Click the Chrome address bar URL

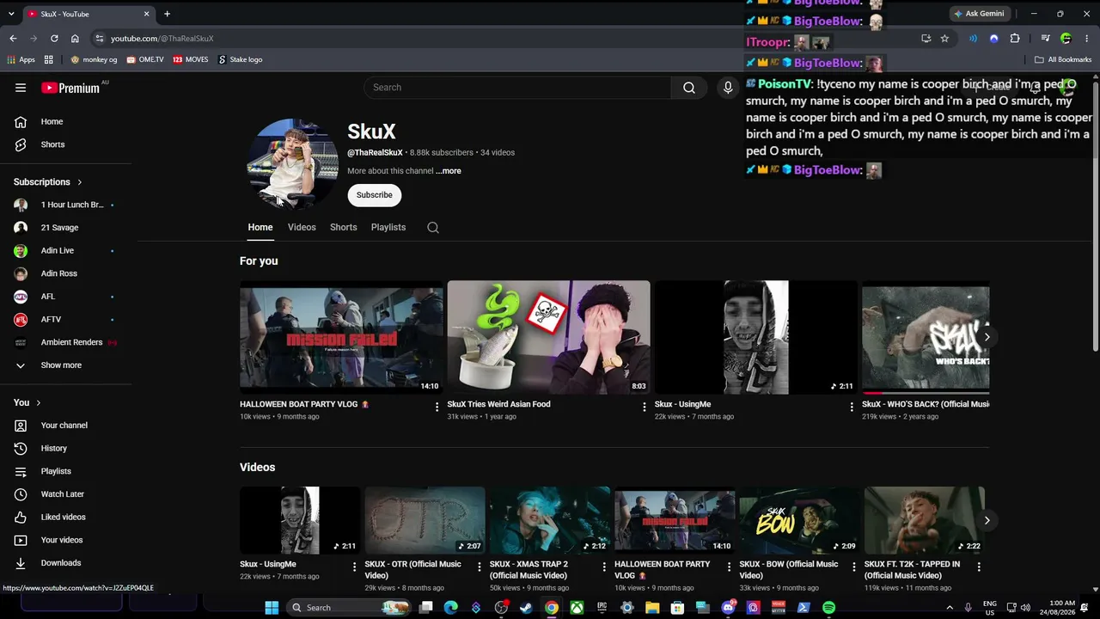162,39
